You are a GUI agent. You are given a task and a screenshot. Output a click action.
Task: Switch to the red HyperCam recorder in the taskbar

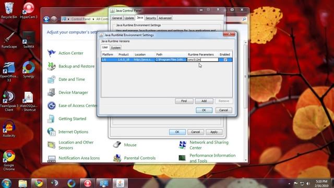[88, 183]
